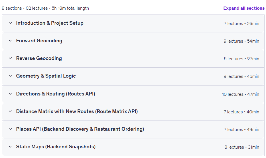Click the chevron beside Reverse Geocoding
This screenshot has height=158, width=266.
click(10, 58)
